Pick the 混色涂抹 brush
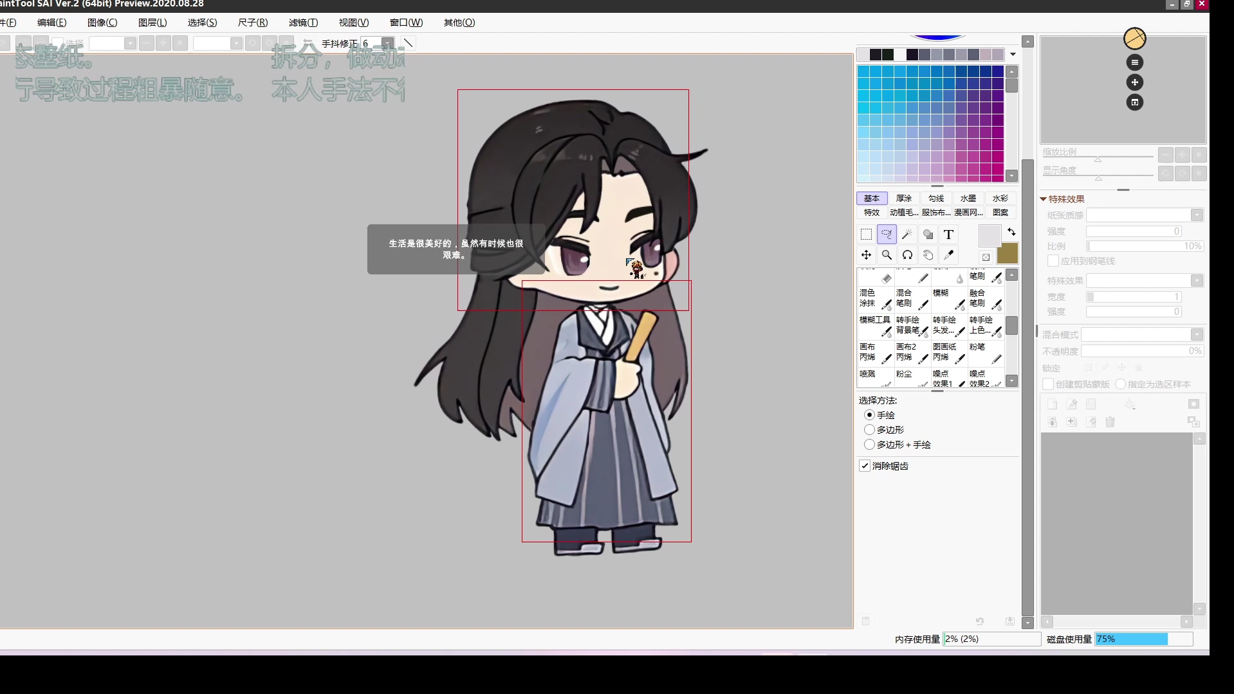Viewport: 1234px width, 694px height. 875,299
